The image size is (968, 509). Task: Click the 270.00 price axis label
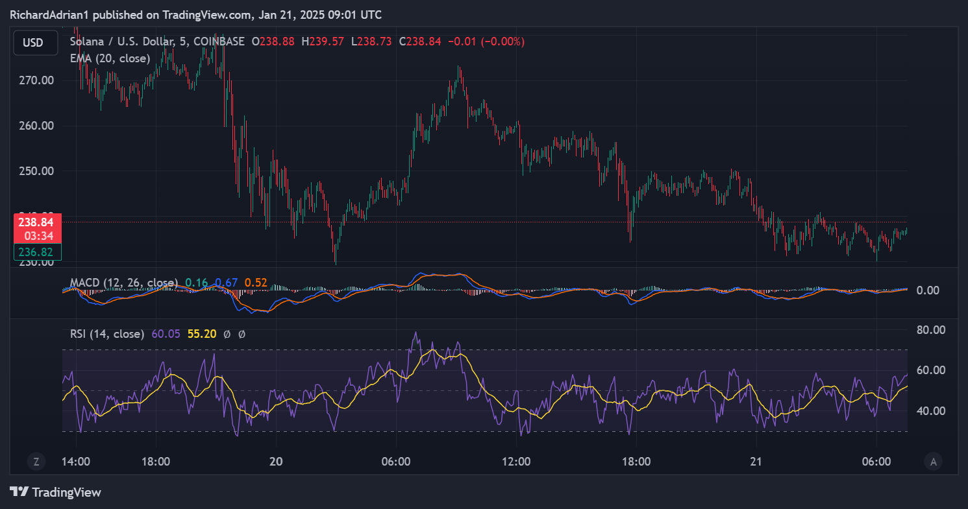[x=35, y=80]
